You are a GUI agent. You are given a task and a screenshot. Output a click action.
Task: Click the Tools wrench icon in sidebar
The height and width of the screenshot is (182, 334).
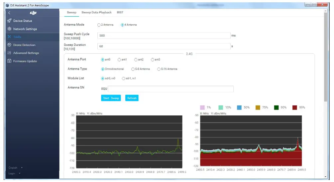[9, 37]
